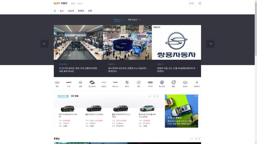Open the 뉴스 tab

coord(62,11)
